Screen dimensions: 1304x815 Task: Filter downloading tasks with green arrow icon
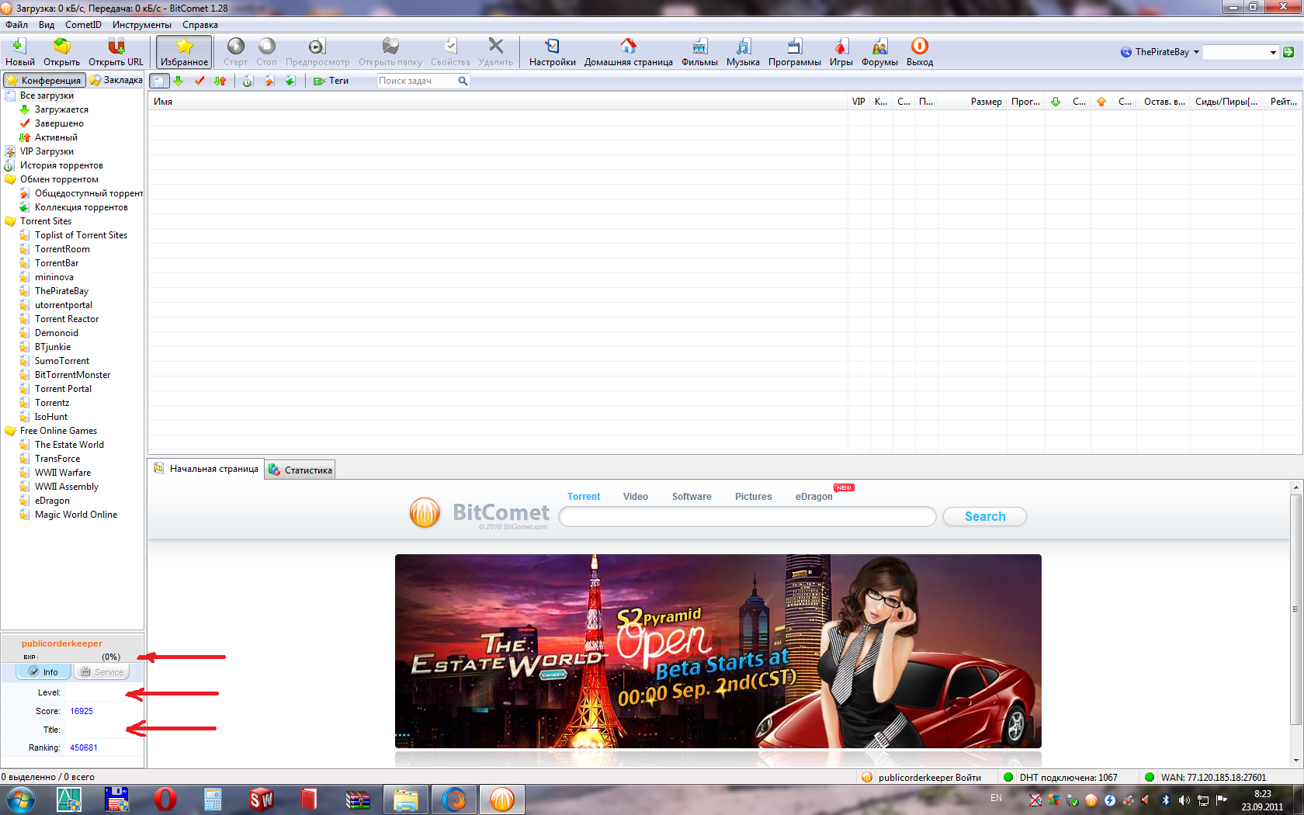point(179,81)
